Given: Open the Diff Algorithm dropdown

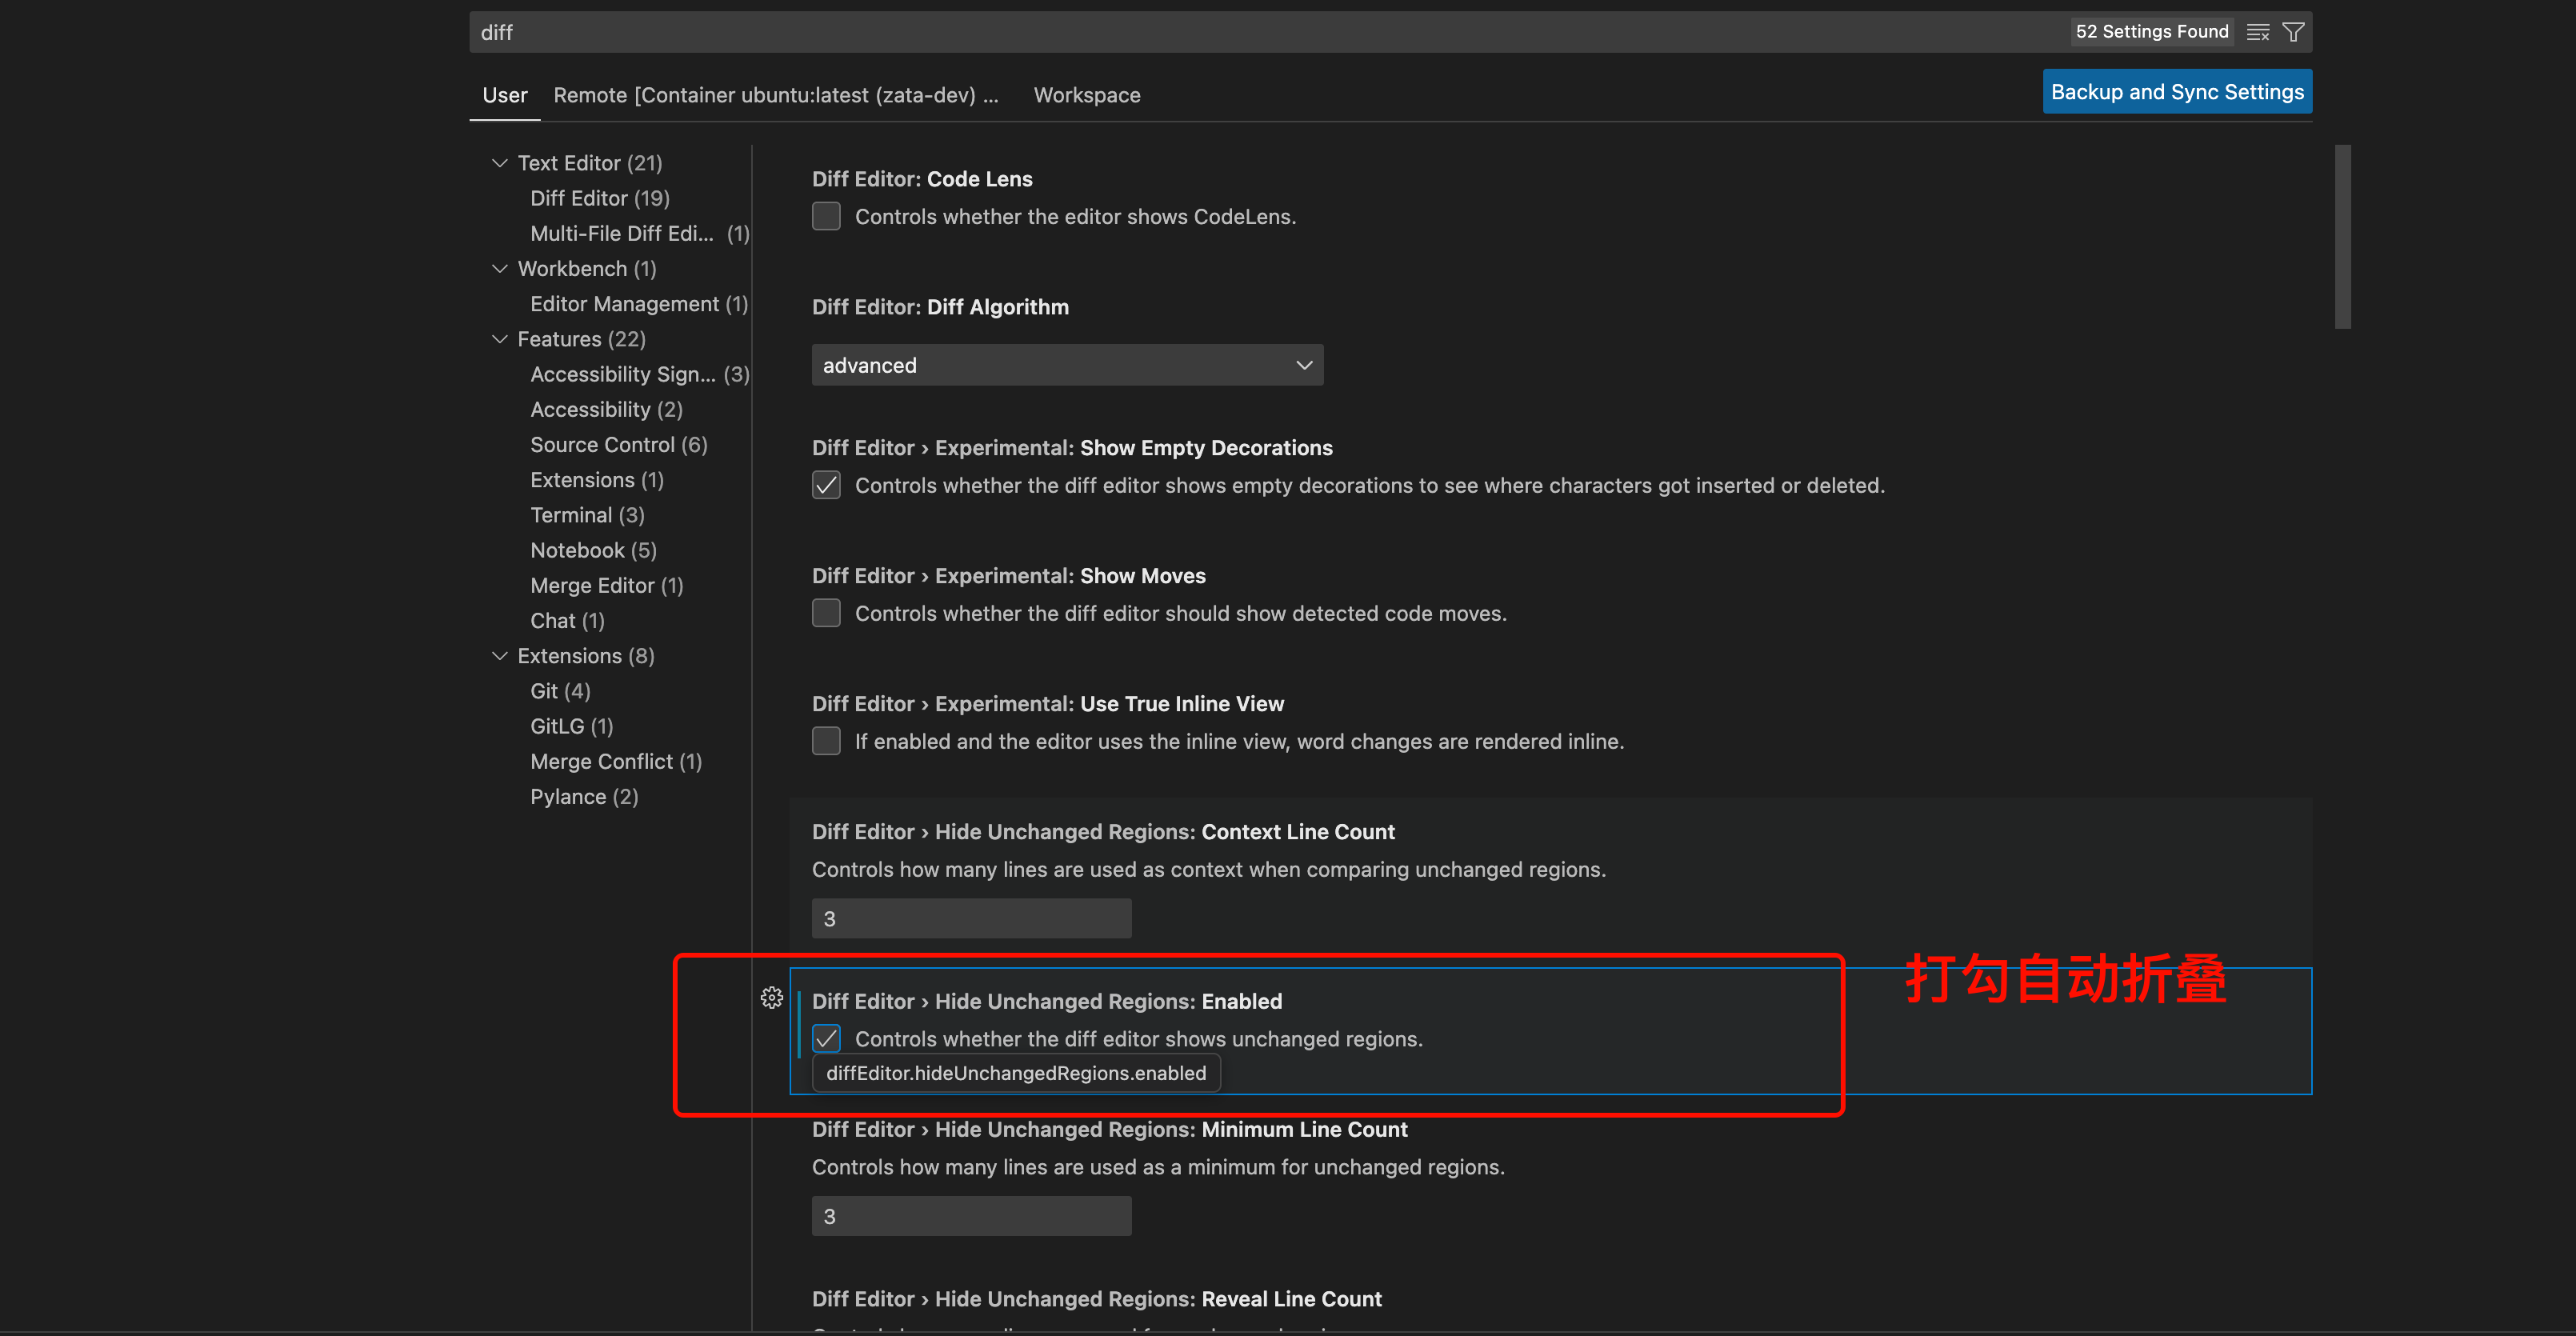Looking at the screenshot, I should click(x=1066, y=365).
